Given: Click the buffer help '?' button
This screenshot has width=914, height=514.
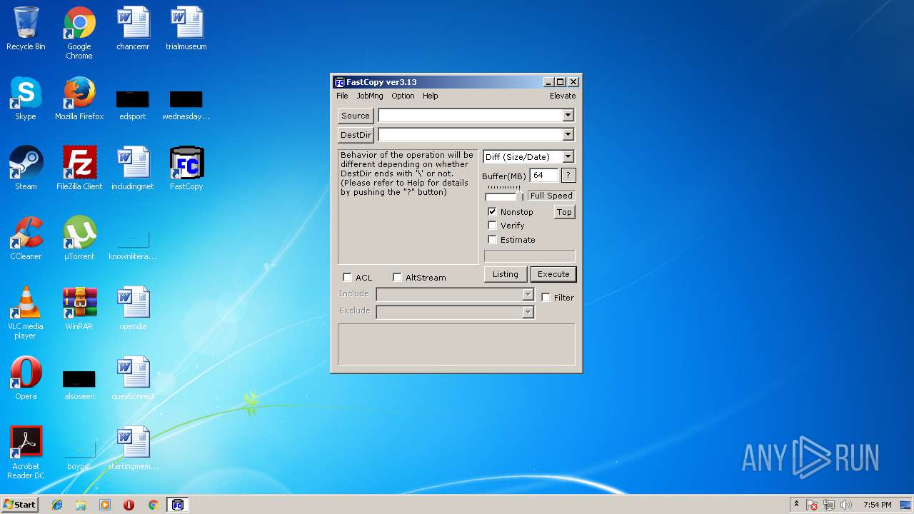Looking at the screenshot, I should 568,176.
